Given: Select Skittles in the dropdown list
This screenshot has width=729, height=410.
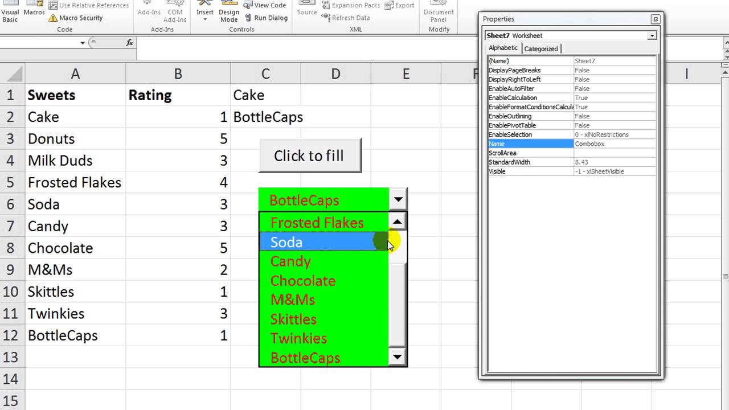Looking at the screenshot, I should coord(323,319).
